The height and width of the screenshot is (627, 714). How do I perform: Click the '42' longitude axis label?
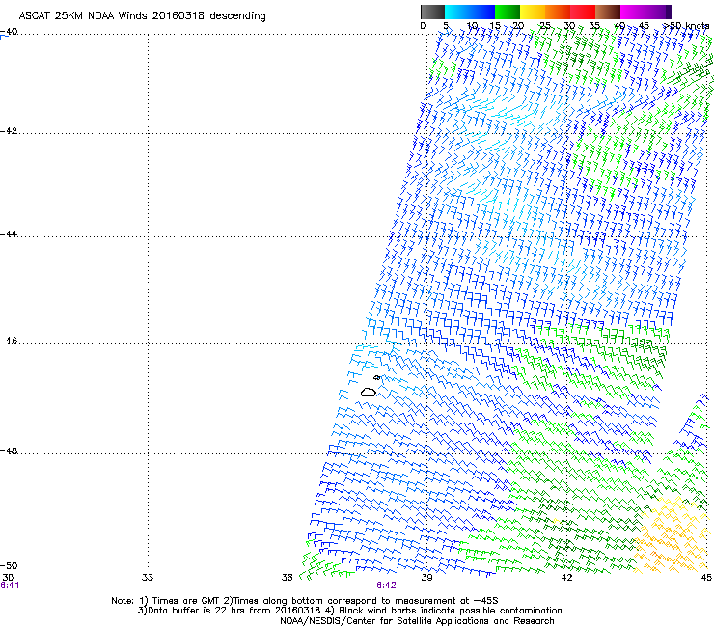(x=566, y=578)
